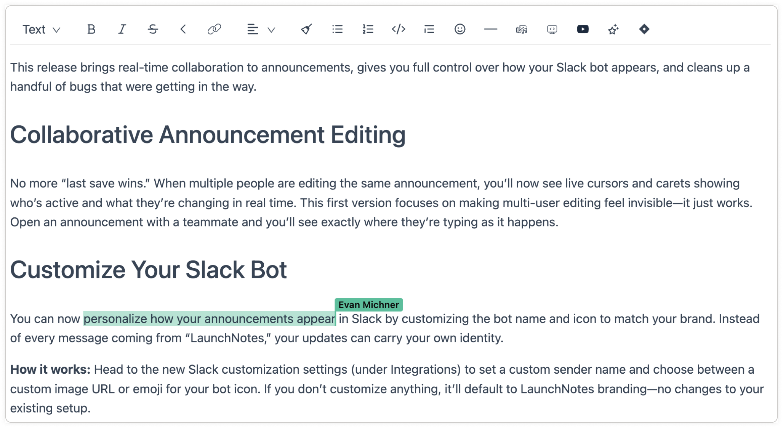The width and height of the screenshot is (783, 428).
Task: Click the embed code monitor icon
Action: point(552,30)
